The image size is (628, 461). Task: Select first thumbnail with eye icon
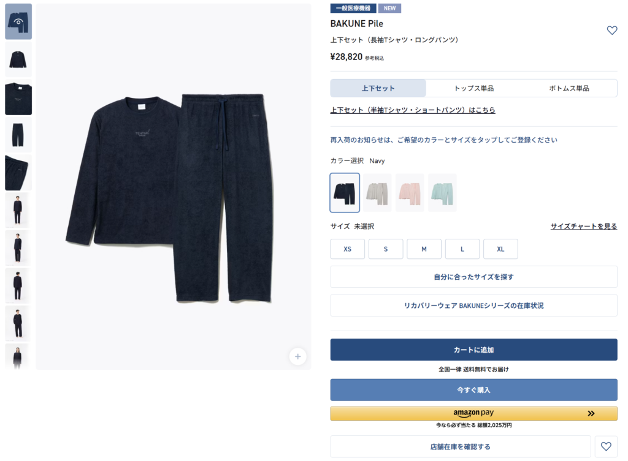coord(18,21)
